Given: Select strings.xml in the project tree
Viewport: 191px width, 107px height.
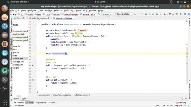Looking at the screenshot, I should tap(19, 62).
